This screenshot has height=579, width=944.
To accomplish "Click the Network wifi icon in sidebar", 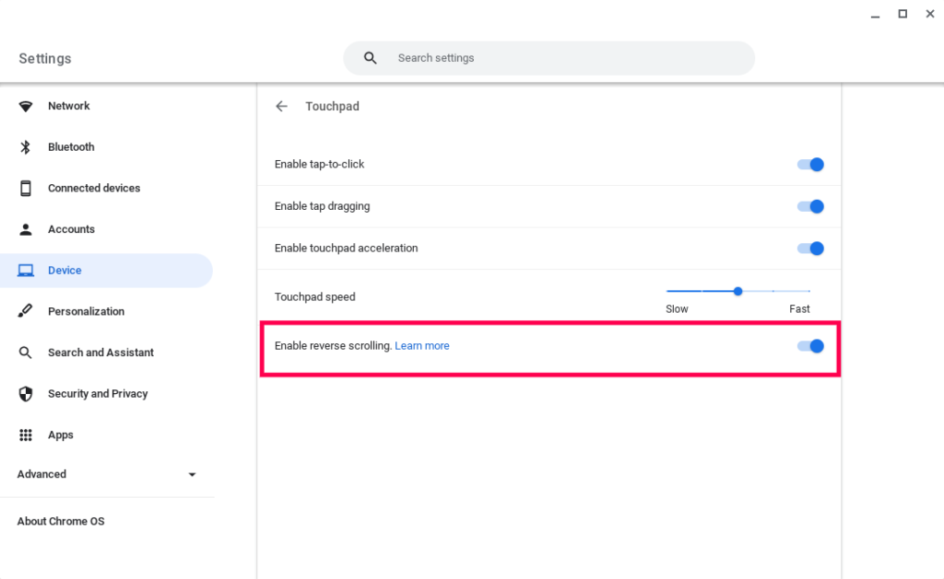I will (x=25, y=107).
